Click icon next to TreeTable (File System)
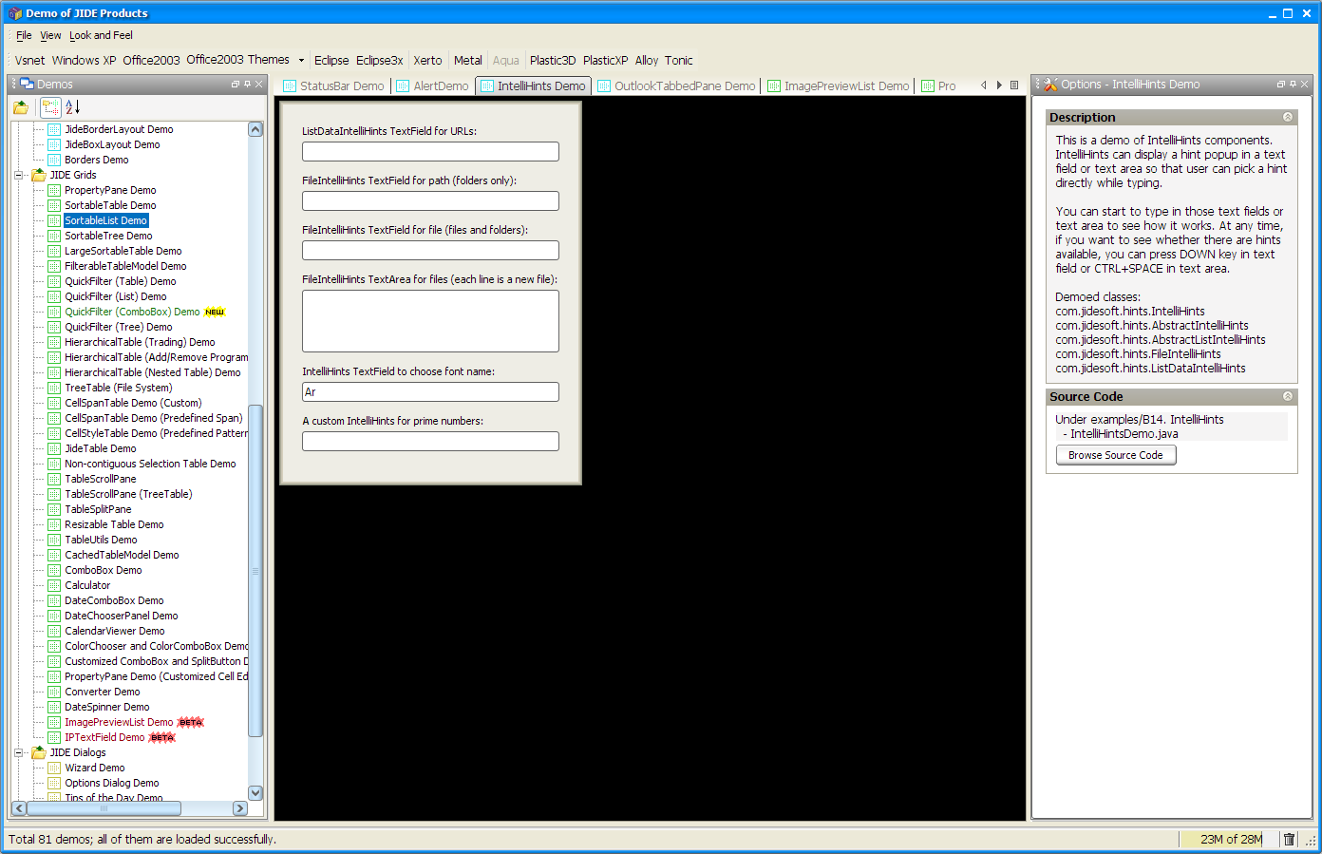The image size is (1322, 854). [54, 388]
